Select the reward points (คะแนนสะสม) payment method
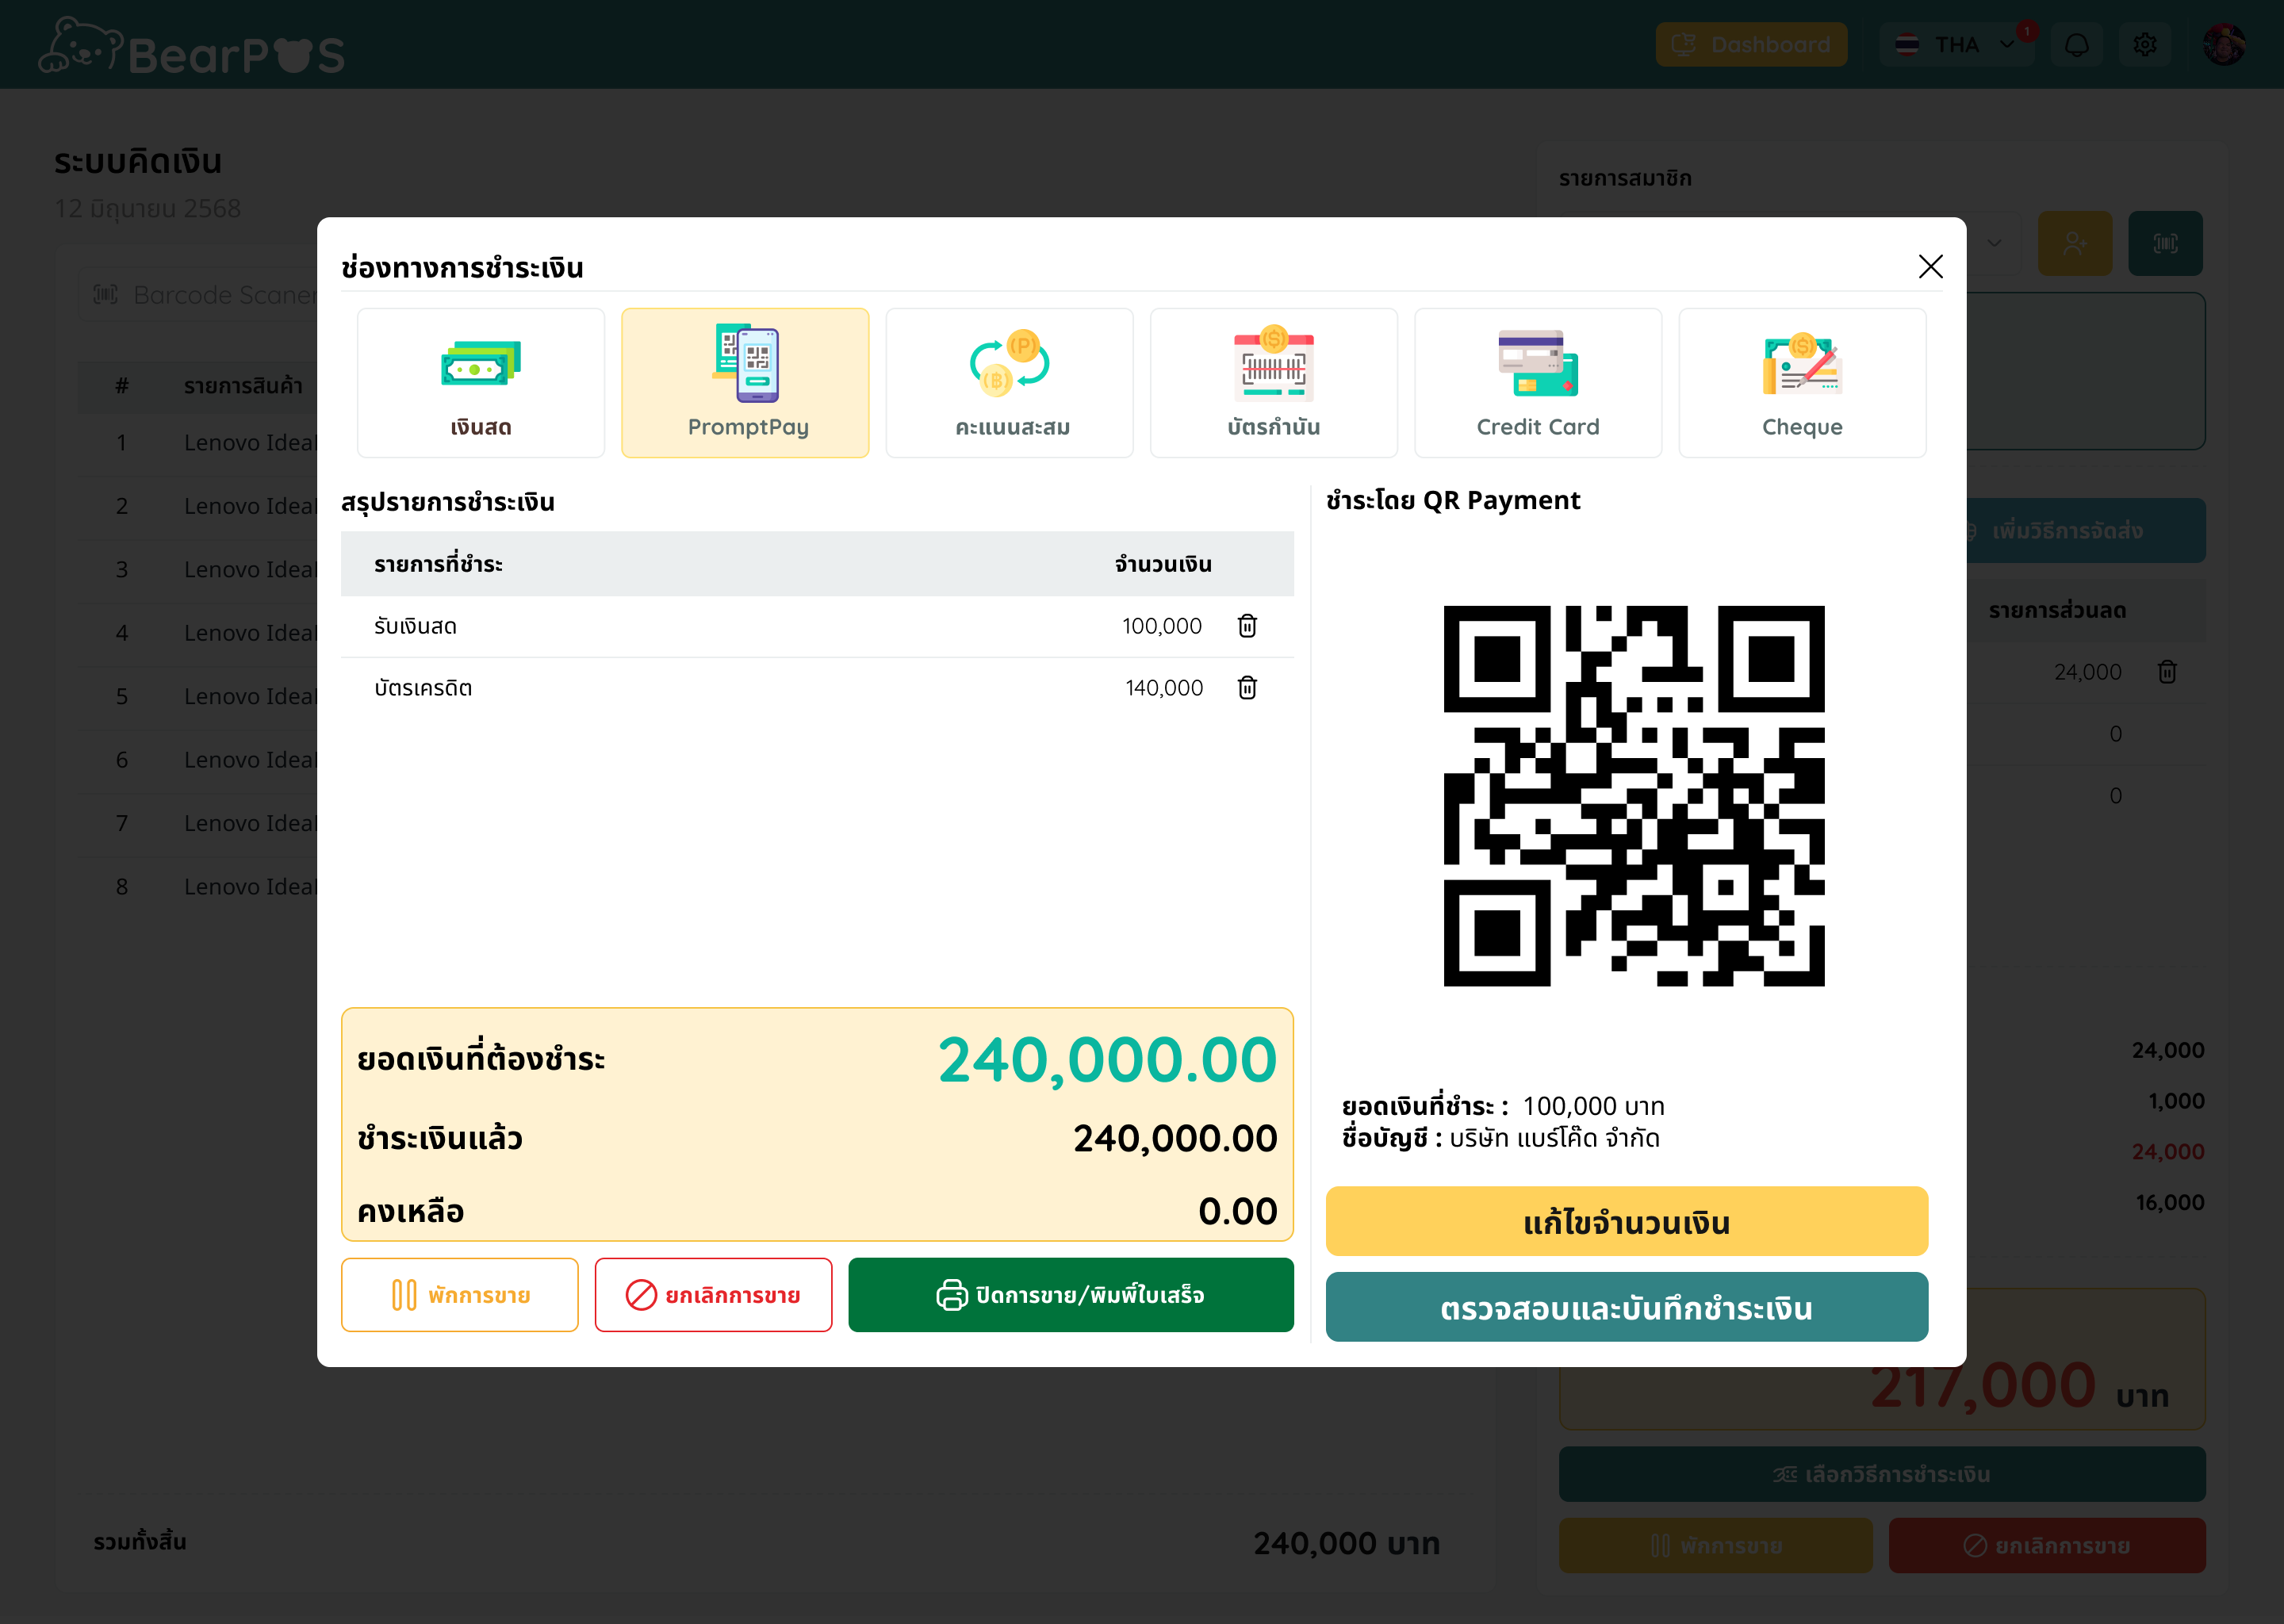Viewport: 2284px width, 1624px height. click(x=1009, y=383)
